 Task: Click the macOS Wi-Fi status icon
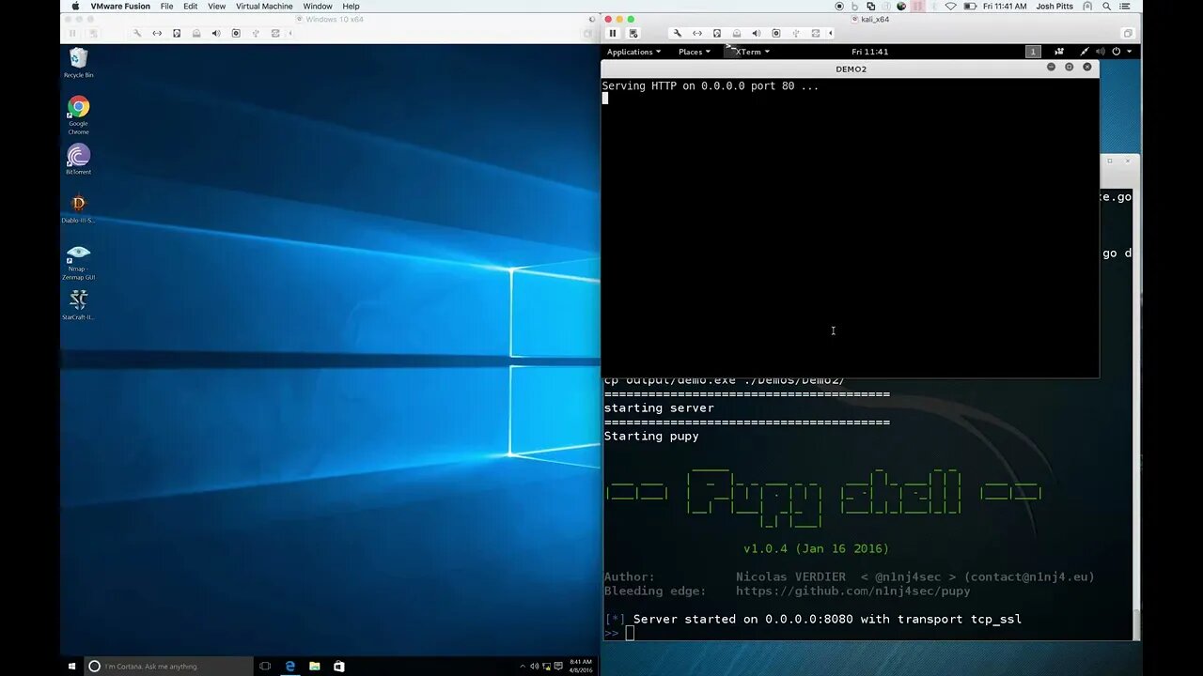(950, 7)
